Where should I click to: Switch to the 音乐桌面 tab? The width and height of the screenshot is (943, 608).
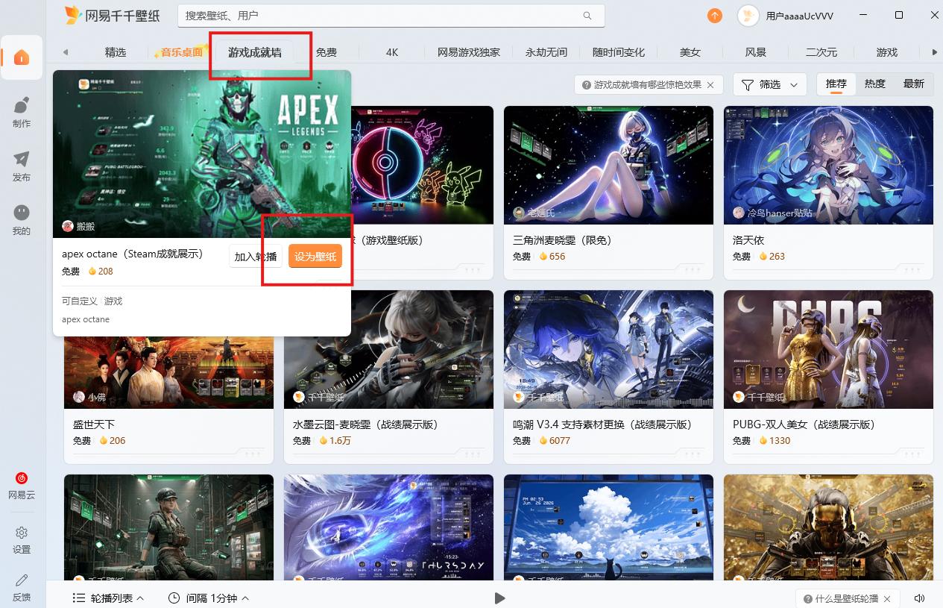coord(181,52)
